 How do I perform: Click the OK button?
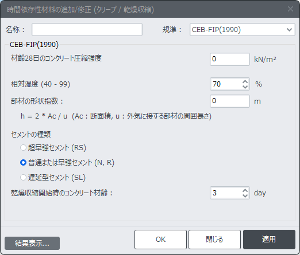160,240
